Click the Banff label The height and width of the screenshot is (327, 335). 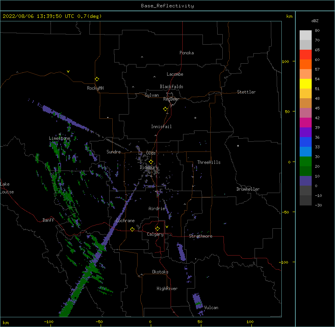(48, 220)
